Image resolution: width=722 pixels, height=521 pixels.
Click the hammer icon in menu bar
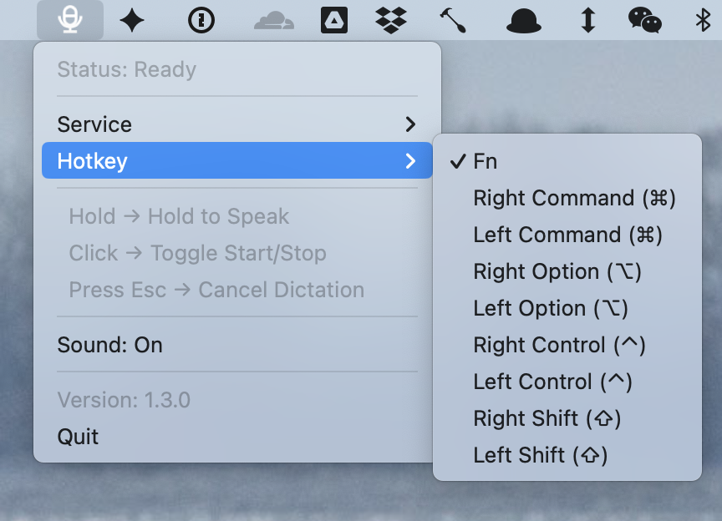point(452,21)
